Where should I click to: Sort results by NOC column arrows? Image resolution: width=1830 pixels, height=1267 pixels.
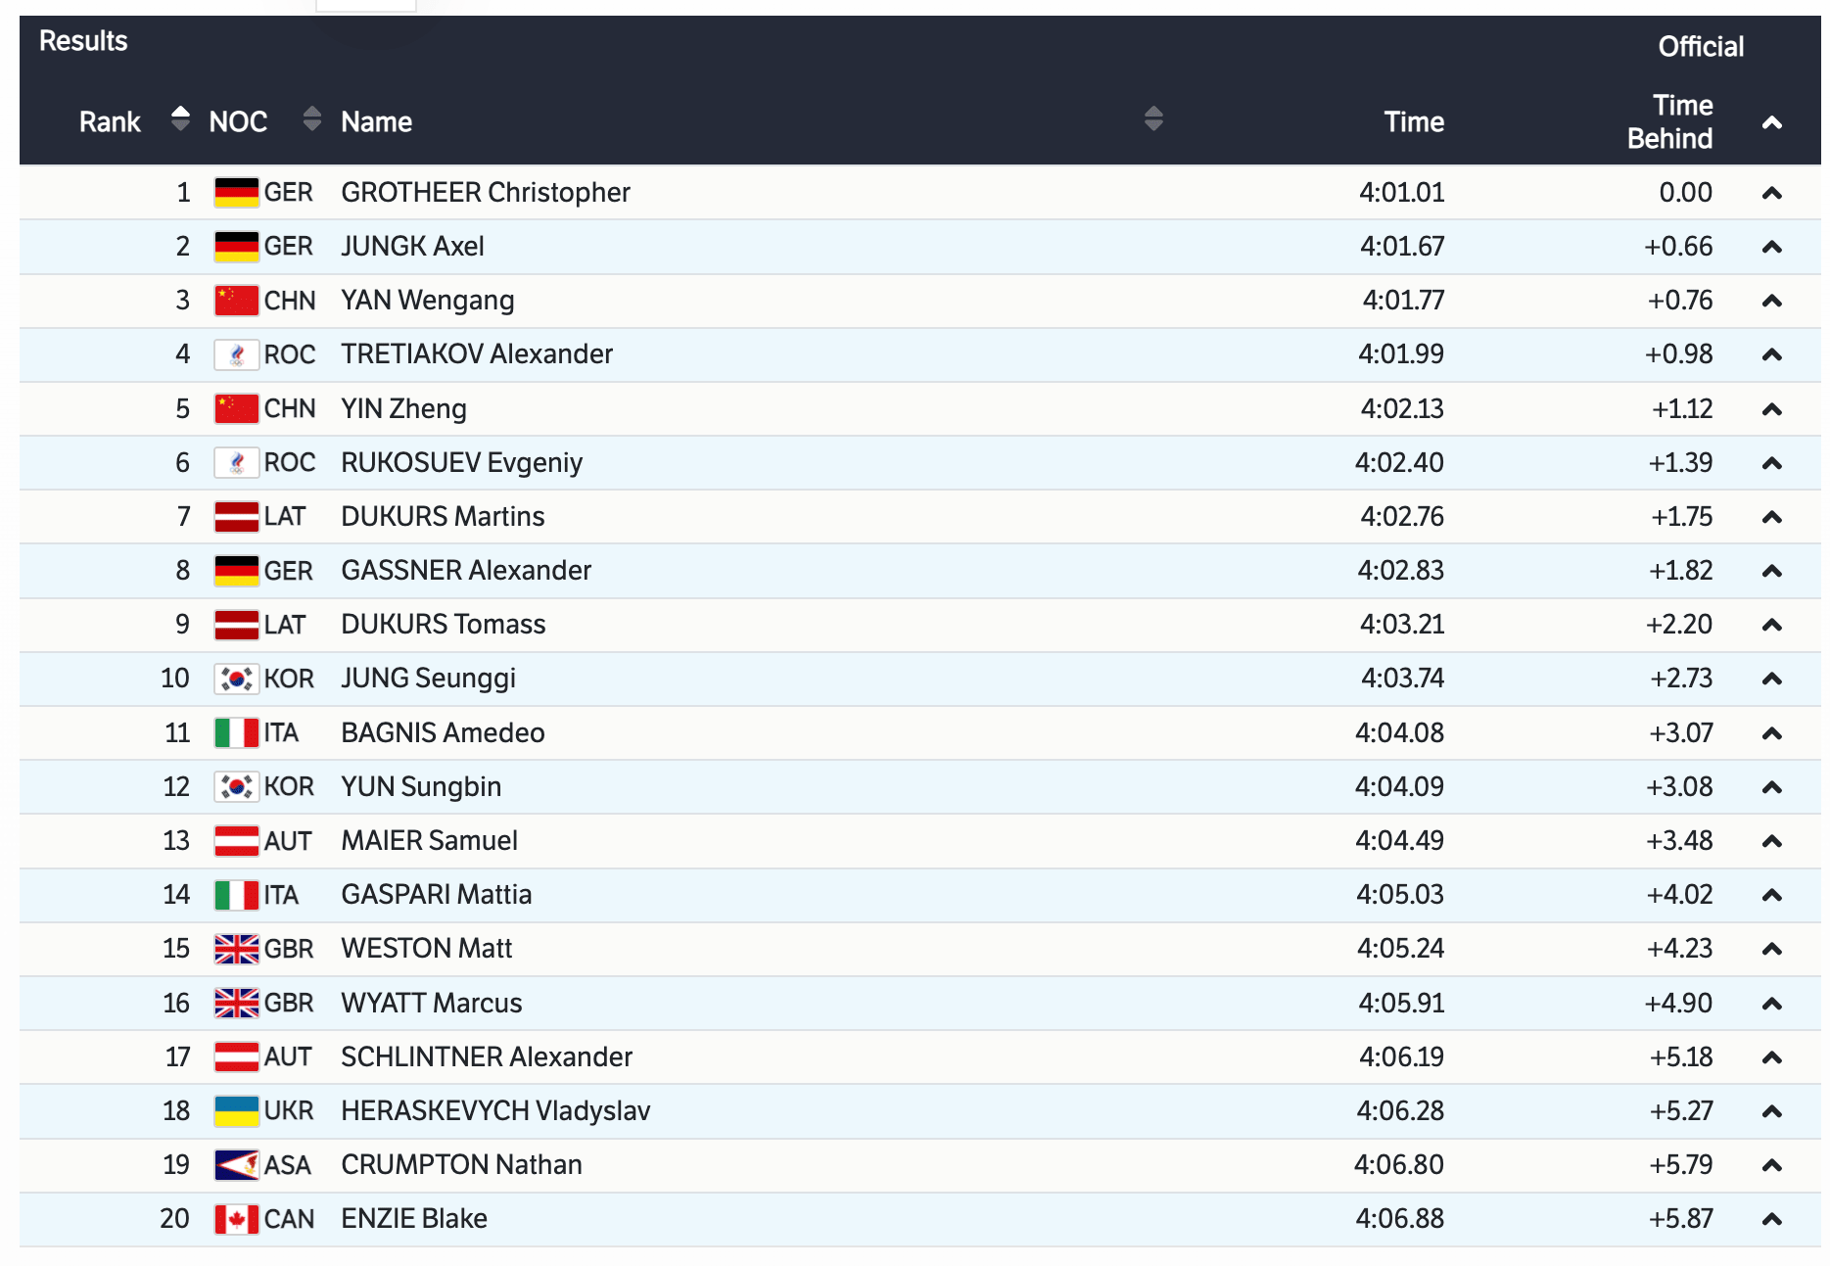tap(311, 119)
